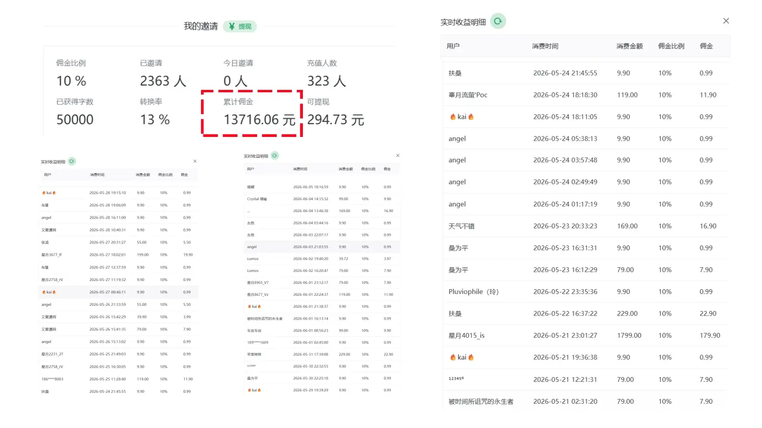Image resolution: width=762 pixels, height=428 pixels.
Task: Click 桑为平 row dated 2026-05-23 16:12:29
Action: (586, 270)
